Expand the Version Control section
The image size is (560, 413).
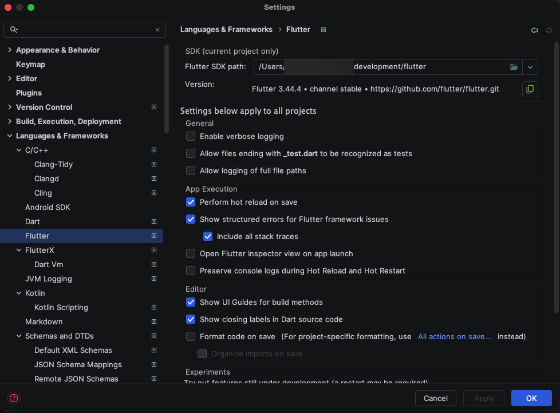tap(10, 107)
